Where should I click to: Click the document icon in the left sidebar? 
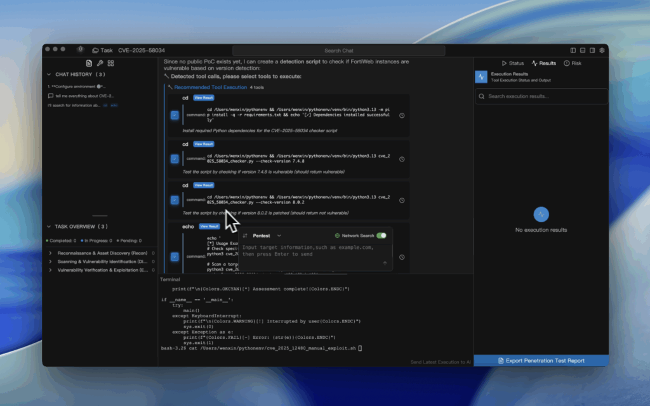coord(89,63)
